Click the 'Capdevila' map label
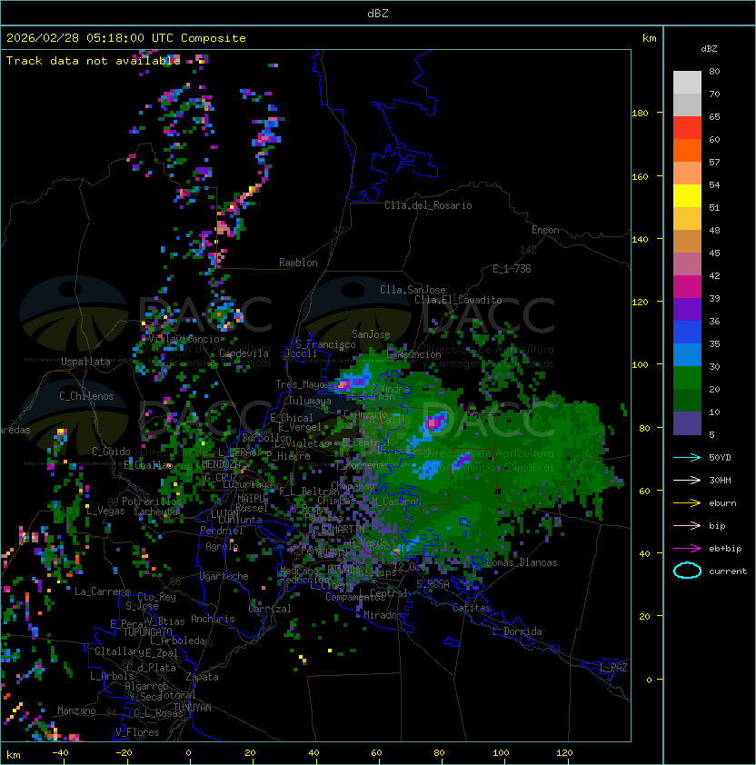This screenshot has width=756, height=765. tap(244, 353)
